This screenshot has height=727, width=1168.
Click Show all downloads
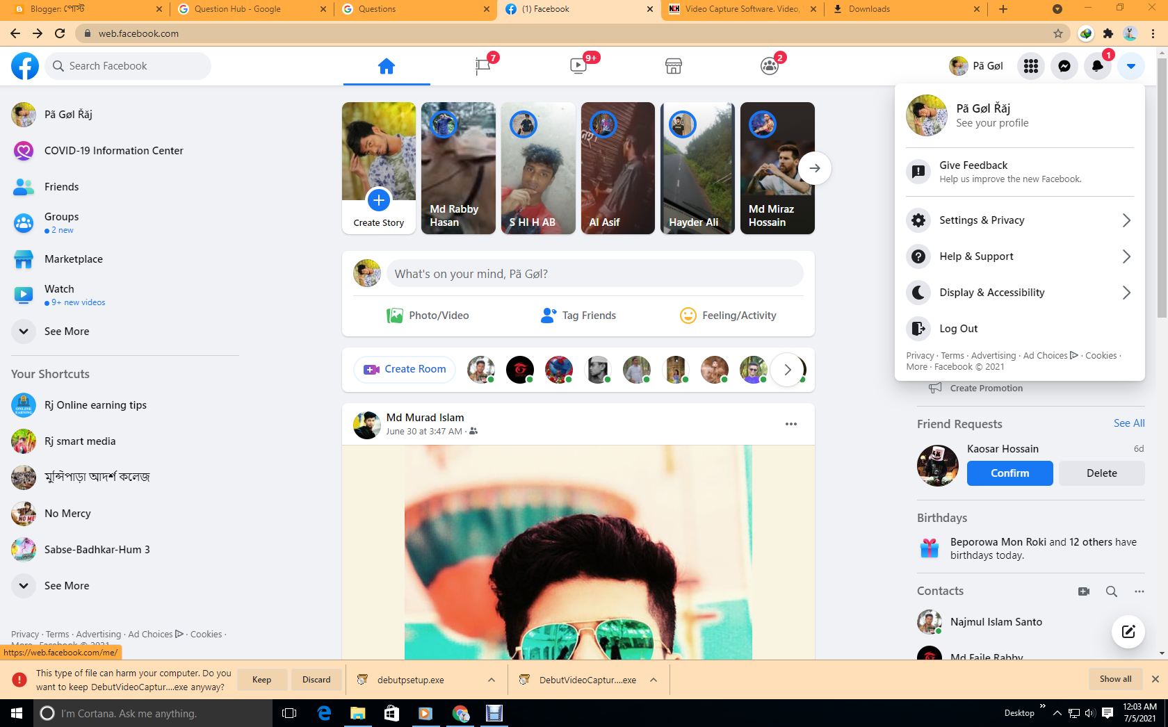[1115, 679]
